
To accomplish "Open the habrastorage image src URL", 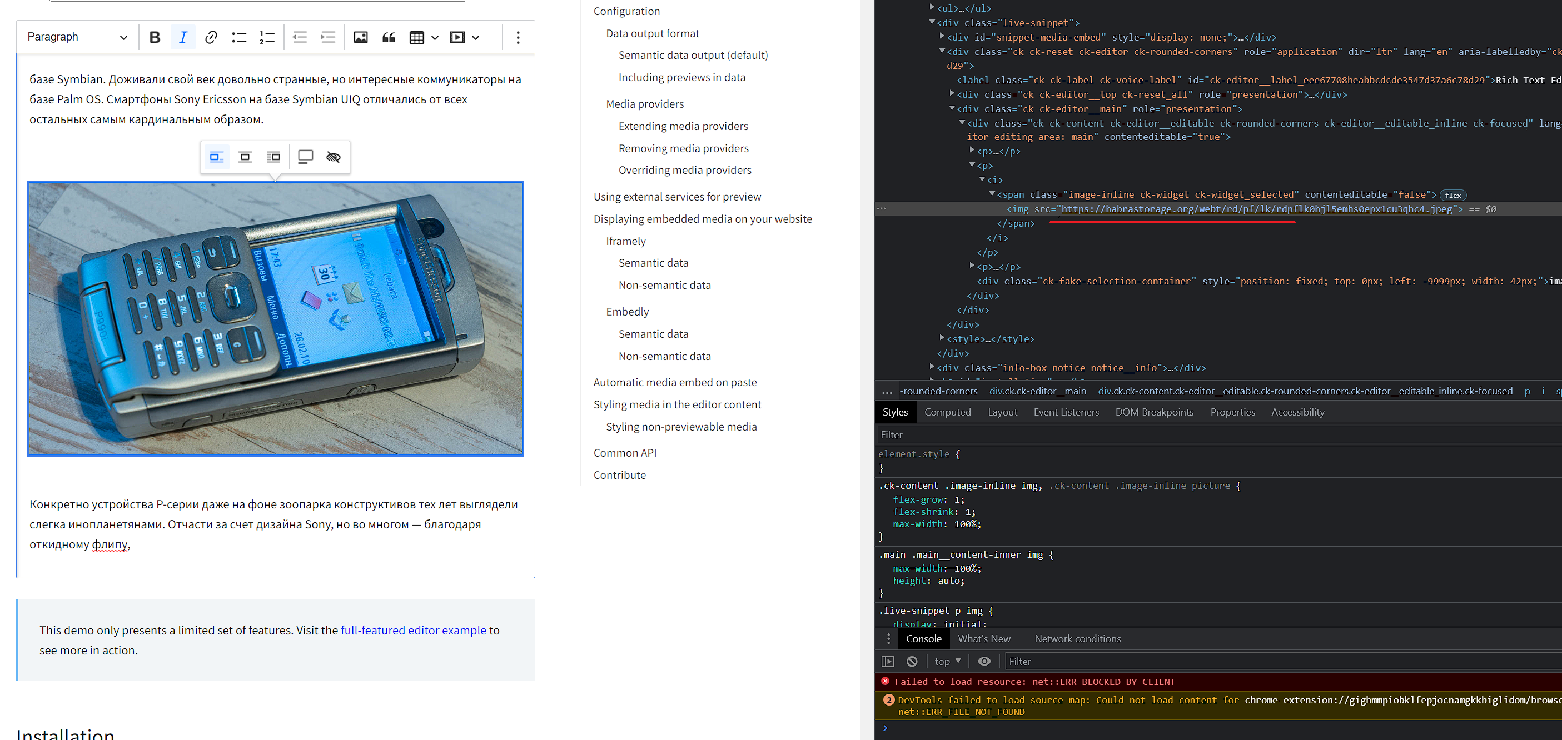I will [1256, 209].
